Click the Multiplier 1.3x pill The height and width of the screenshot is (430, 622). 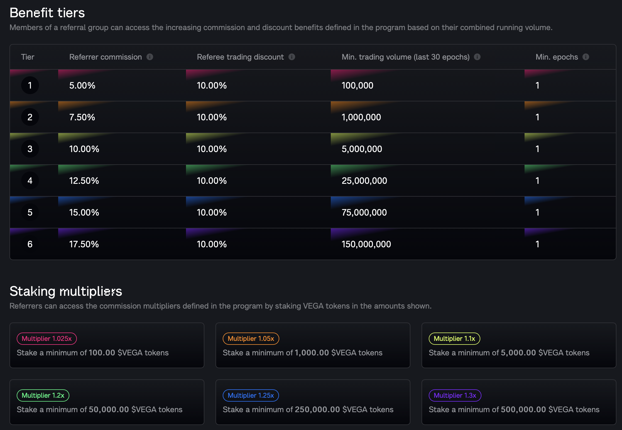pos(455,395)
